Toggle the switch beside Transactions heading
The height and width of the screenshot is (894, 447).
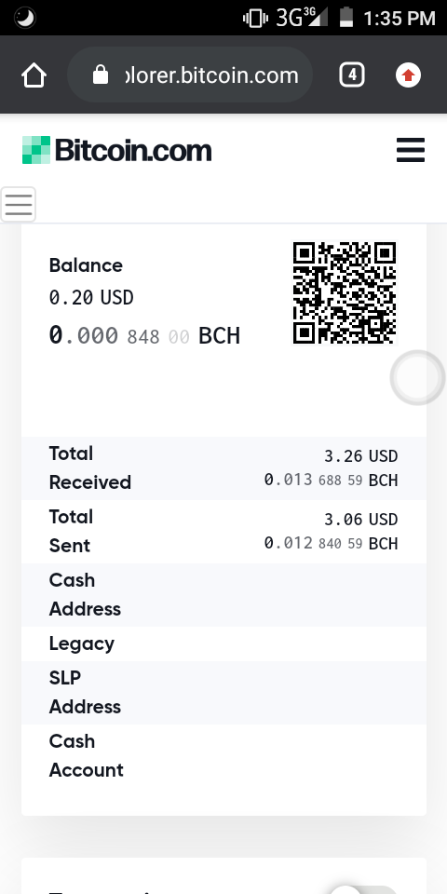pyautogui.click(x=365, y=889)
